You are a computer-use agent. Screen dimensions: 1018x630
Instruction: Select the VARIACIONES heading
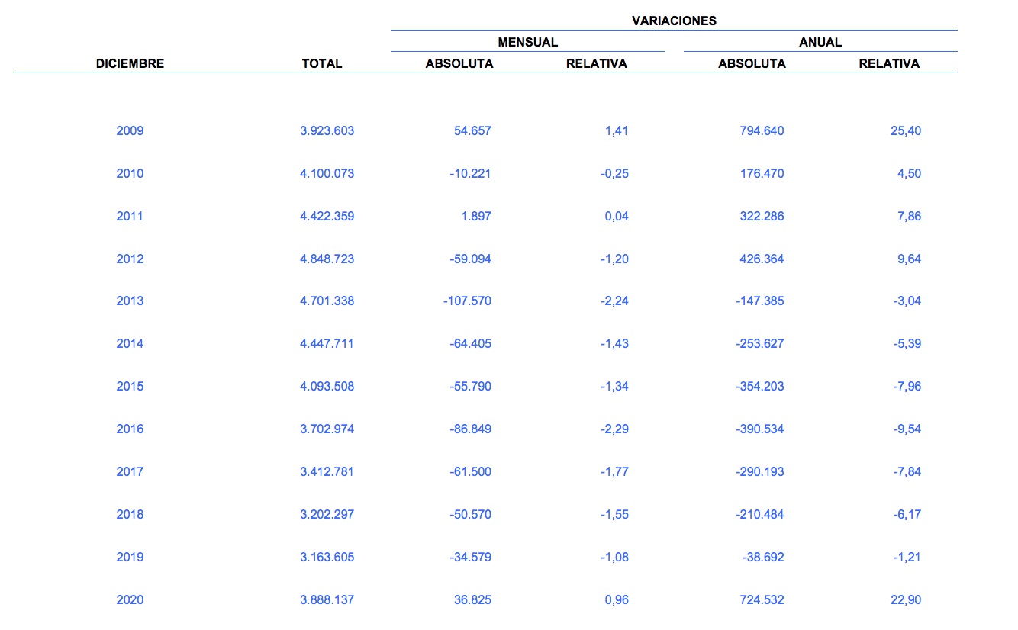coord(674,21)
